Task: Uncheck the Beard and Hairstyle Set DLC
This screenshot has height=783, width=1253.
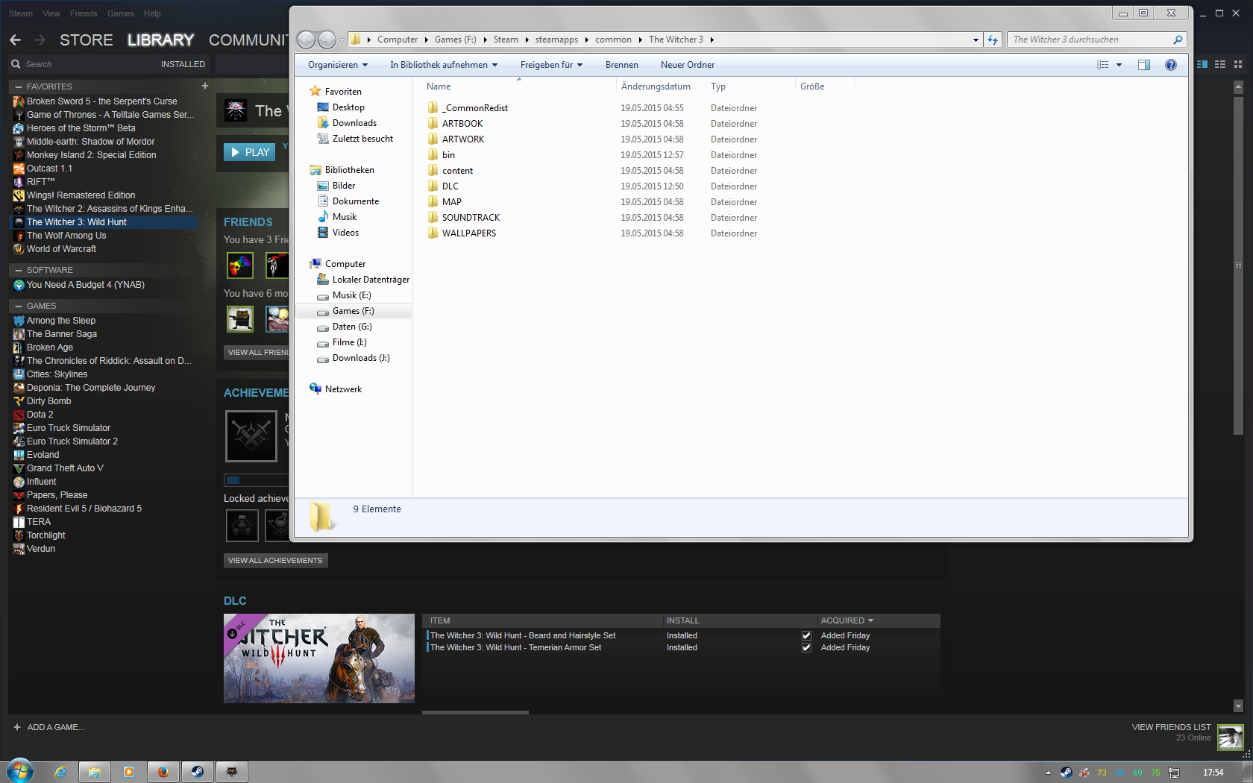Action: [x=806, y=636]
